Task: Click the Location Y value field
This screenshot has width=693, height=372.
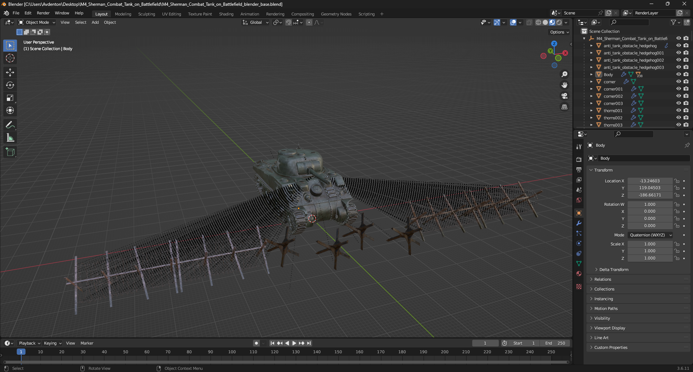Action: point(650,188)
